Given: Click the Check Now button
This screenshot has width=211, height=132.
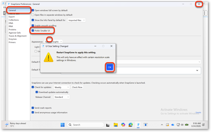Looking at the screenshot, I should coord(77,87).
